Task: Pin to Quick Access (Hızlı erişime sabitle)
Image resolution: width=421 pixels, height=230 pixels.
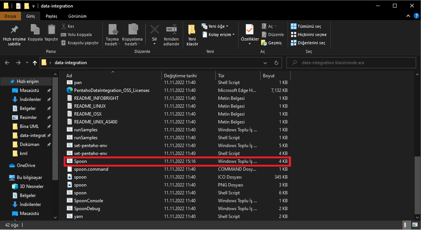Action: (x=14, y=35)
